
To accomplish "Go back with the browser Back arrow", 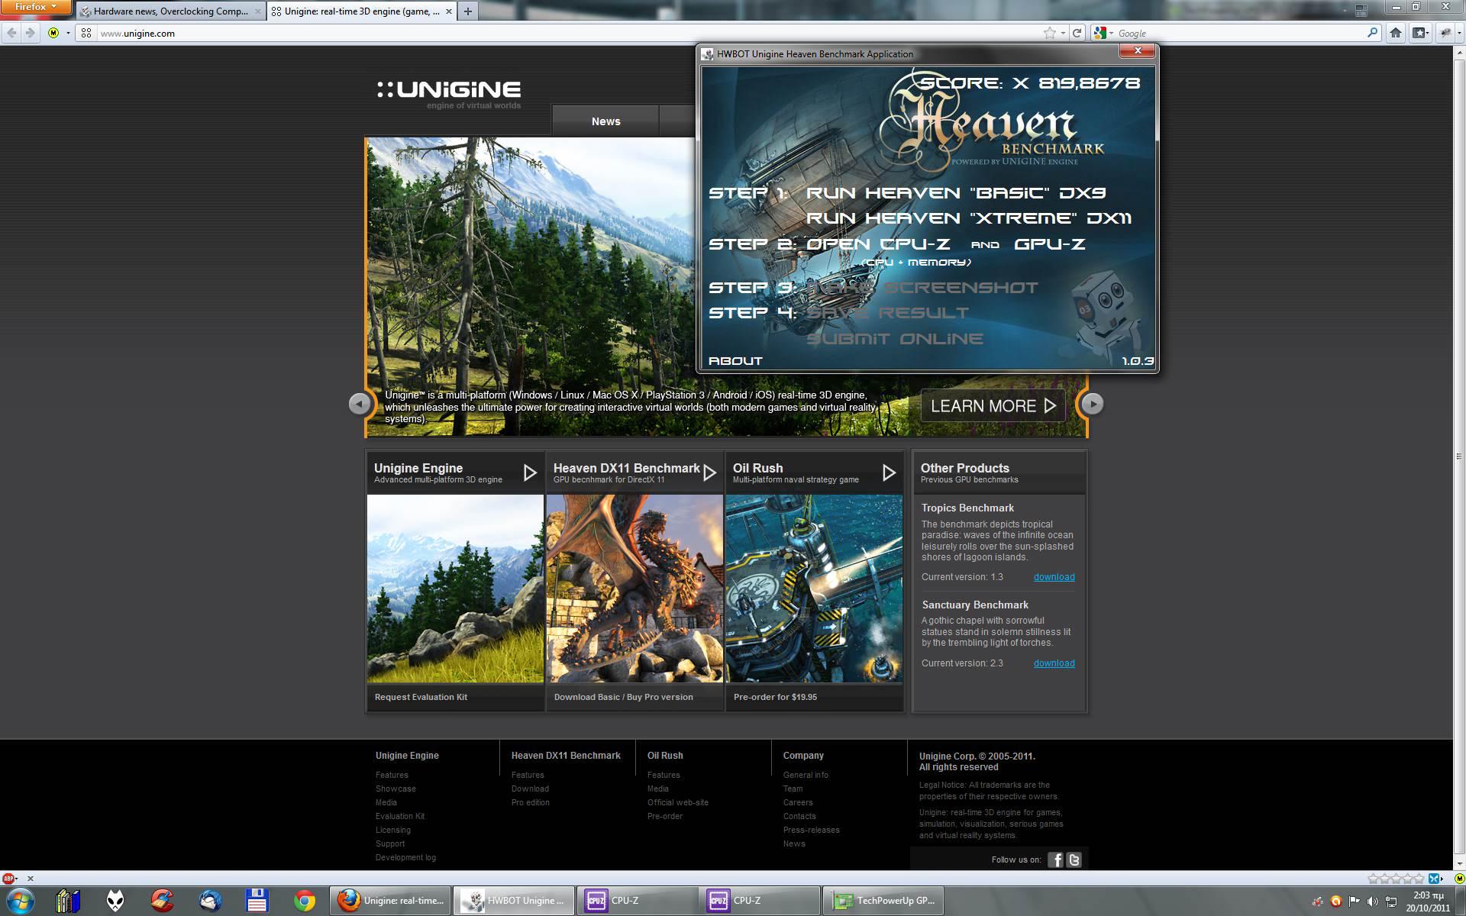I will click(x=11, y=33).
